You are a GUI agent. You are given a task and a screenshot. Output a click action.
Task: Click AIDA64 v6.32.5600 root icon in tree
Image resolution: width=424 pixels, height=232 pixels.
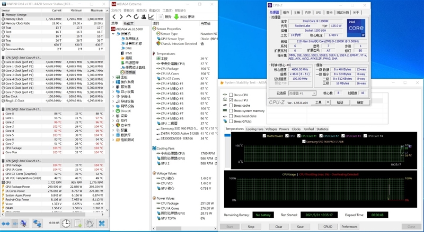pyautogui.click(x=113, y=29)
